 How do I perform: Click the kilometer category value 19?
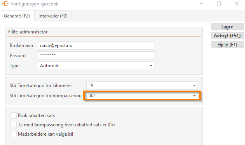click(91, 86)
